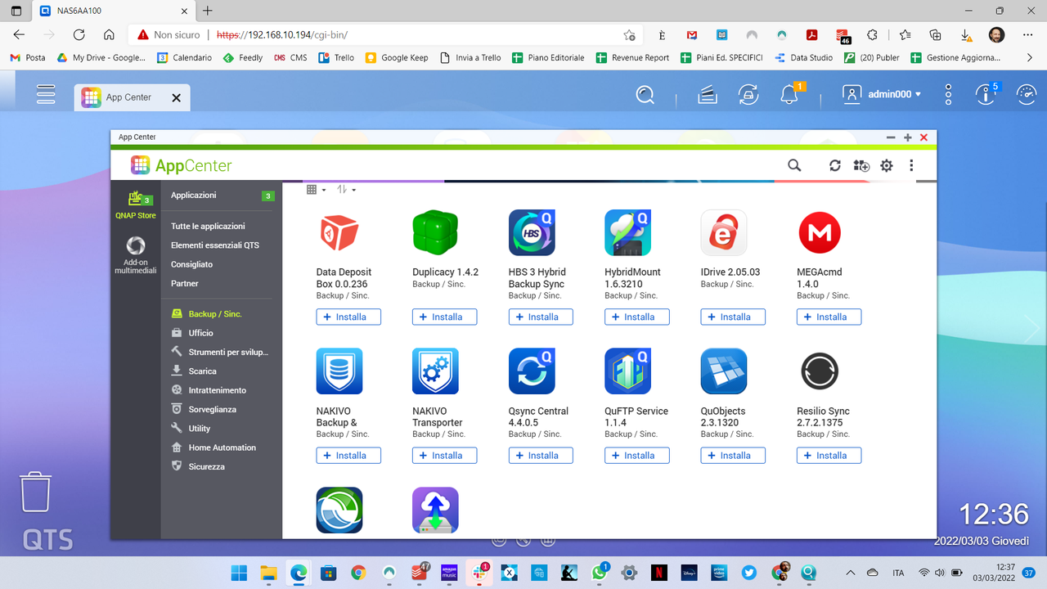Click the Duplicacy green cube icon
The height and width of the screenshot is (589, 1047).
click(435, 232)
